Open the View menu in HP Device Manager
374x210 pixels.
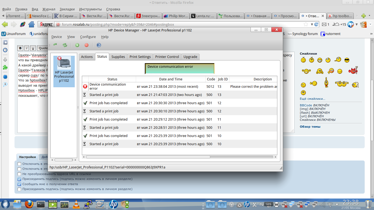pyautogui.click(x=71, y=37)
